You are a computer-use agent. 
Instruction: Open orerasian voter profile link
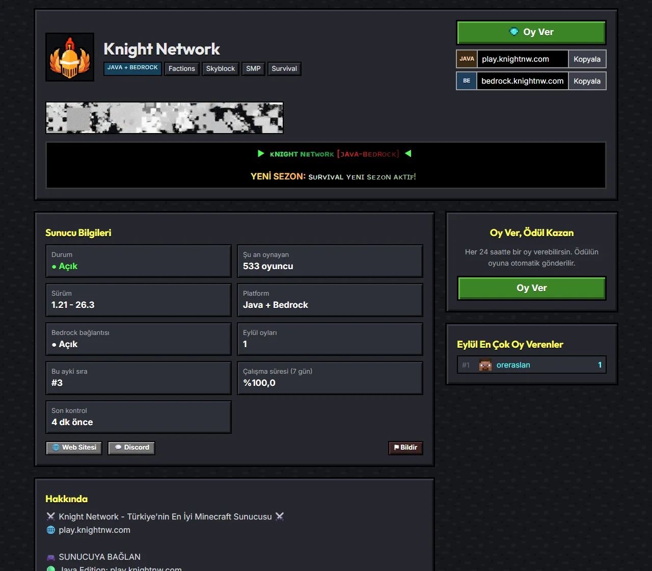pos(513,365)
